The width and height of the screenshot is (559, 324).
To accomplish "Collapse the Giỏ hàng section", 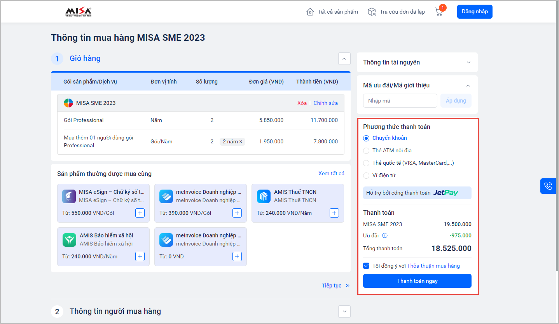I will (344, 59).
